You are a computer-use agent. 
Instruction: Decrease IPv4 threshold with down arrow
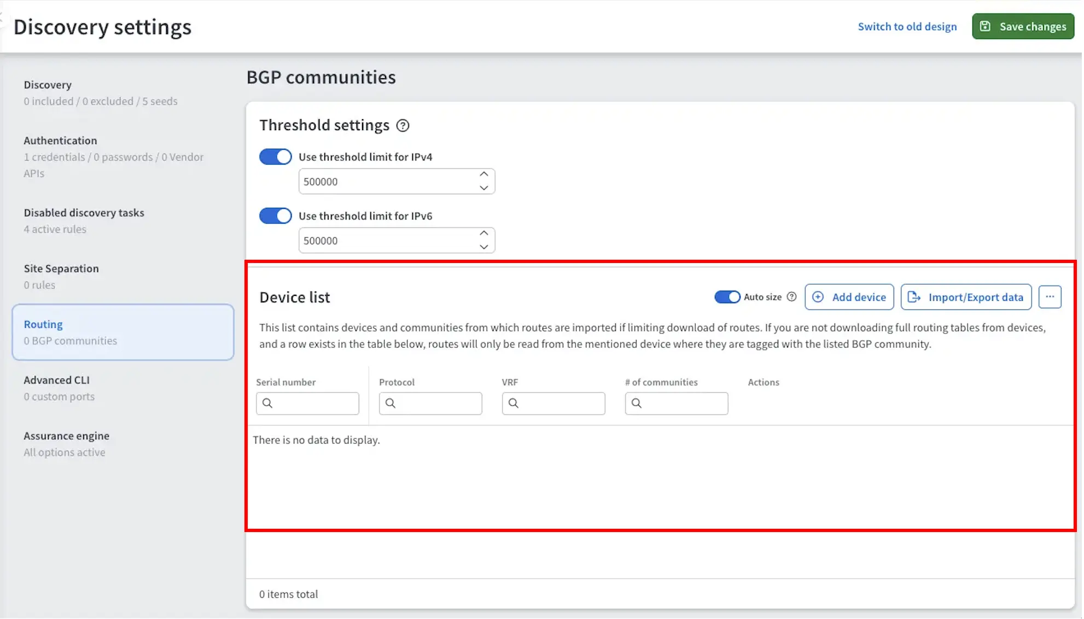tap(485, 188)
